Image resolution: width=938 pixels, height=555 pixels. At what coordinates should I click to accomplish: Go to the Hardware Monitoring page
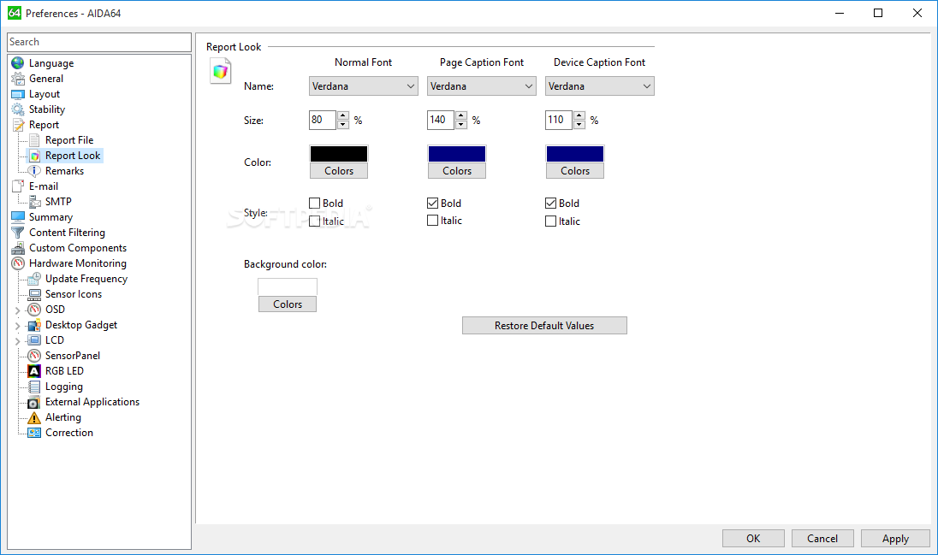(x=78, y=263)
